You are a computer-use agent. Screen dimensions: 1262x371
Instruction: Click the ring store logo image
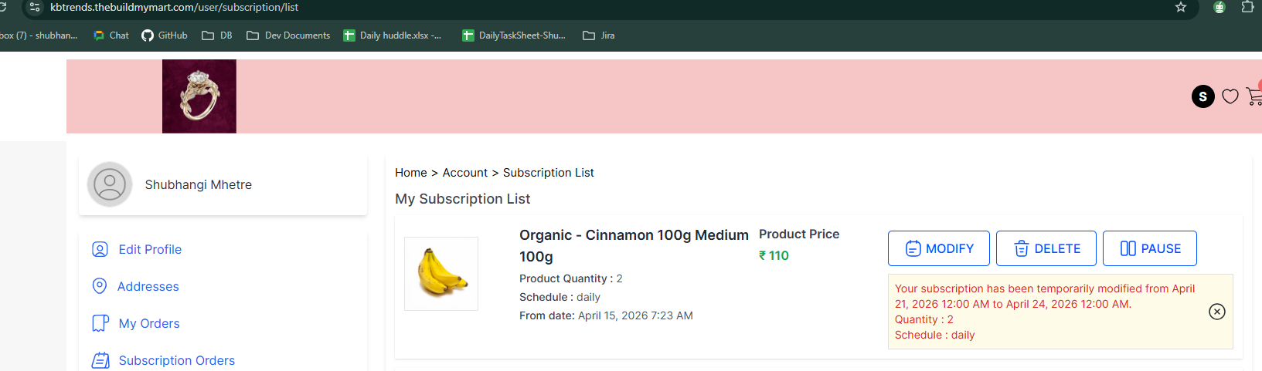(199, 96)
